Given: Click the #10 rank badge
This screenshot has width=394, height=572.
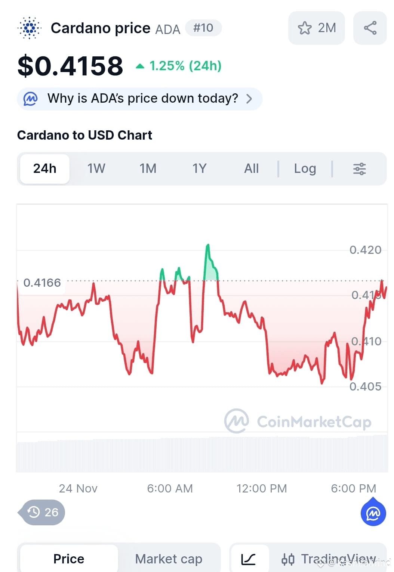Looking at the screenshot, I should click(203, 28).
